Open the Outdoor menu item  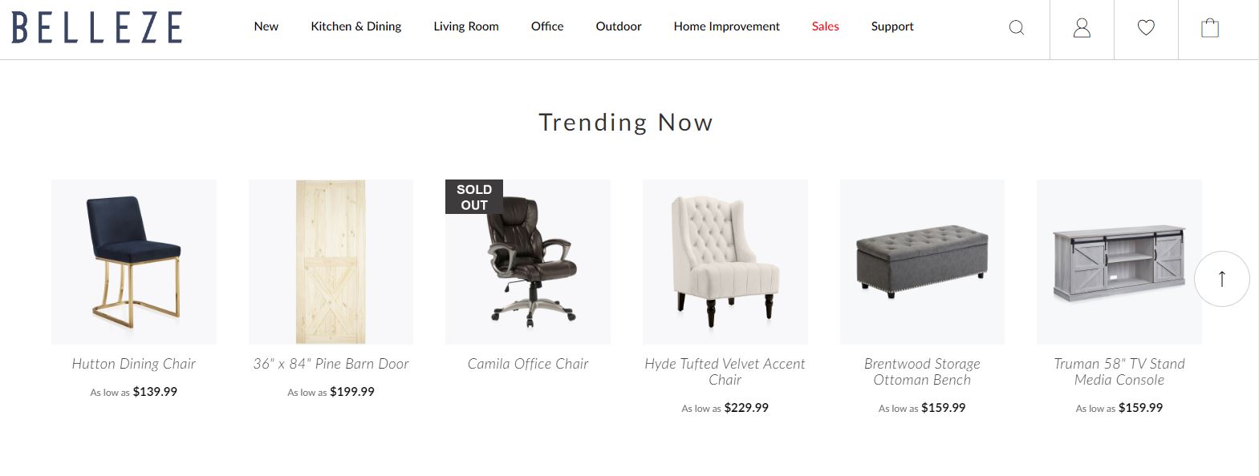pos(618,26)
